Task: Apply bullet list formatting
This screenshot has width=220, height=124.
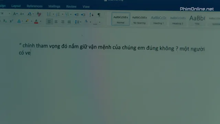Action: (49, 14)
